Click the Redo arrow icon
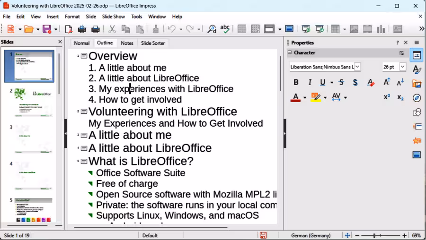426x240 pixels. (x=190, y=29)
